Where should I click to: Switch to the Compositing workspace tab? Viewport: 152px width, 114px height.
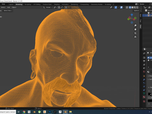coord(85,4)
